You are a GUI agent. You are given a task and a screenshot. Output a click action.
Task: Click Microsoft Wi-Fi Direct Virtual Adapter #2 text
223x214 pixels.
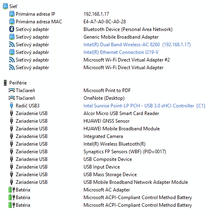pos(127,60)
